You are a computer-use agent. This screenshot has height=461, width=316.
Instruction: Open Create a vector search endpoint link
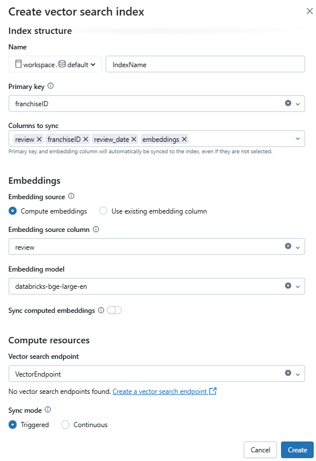coord(165,392)
